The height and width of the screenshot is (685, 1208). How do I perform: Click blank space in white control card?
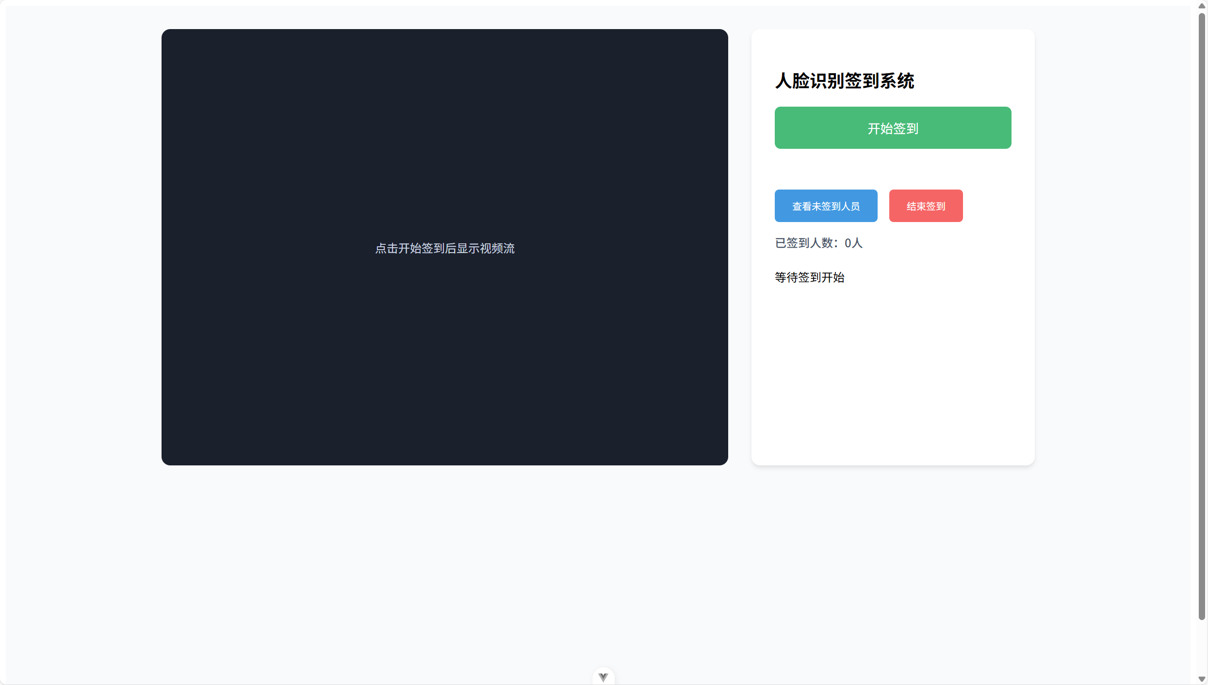coord(893,378)
